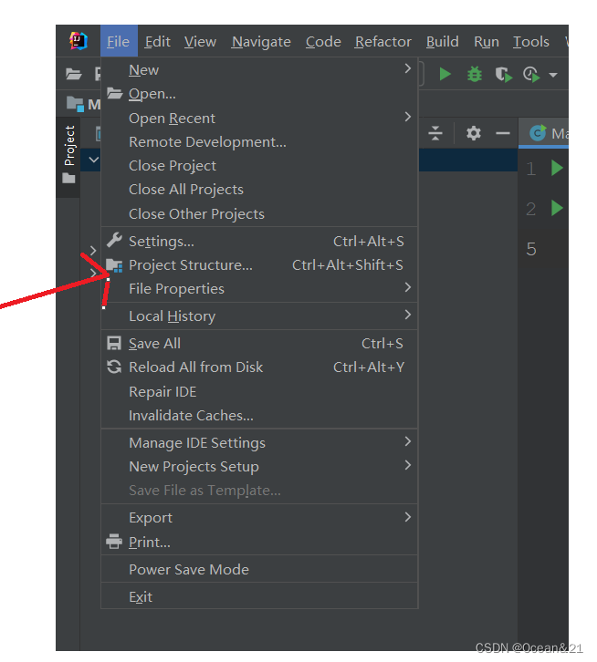Select Close Project
This screenshot has height=662, width=597.
click(x=259, y=166)
